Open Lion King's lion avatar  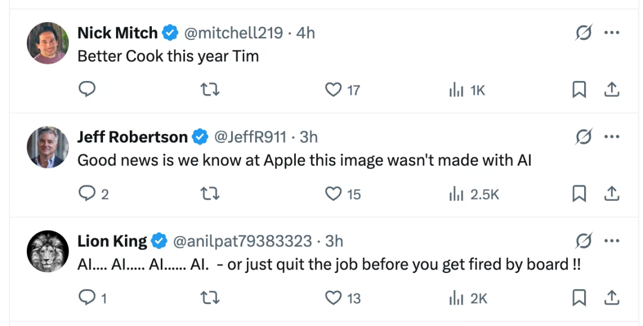point(48,252)
